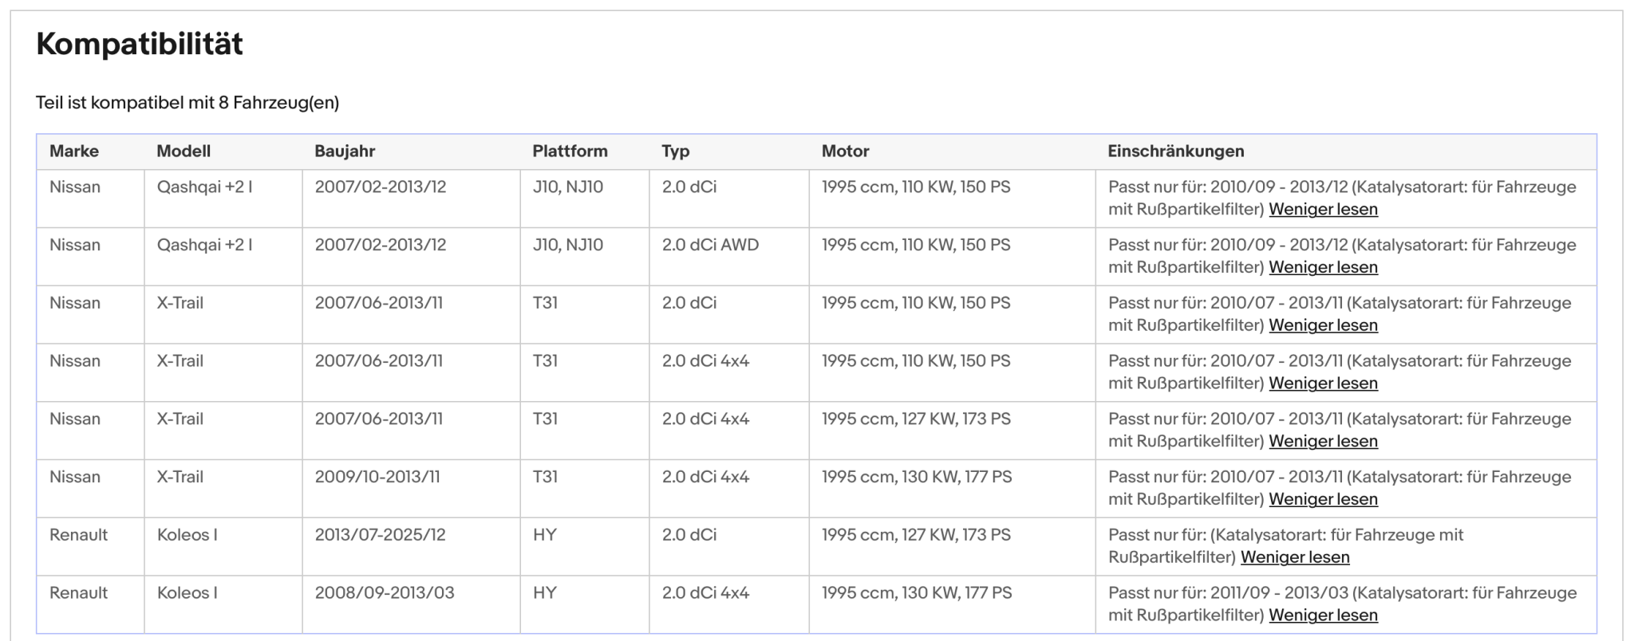Click '1995 ccm, 130 KW, 177 PS' in X-Trail row
1634x641 pixels.
click(917, 477)
